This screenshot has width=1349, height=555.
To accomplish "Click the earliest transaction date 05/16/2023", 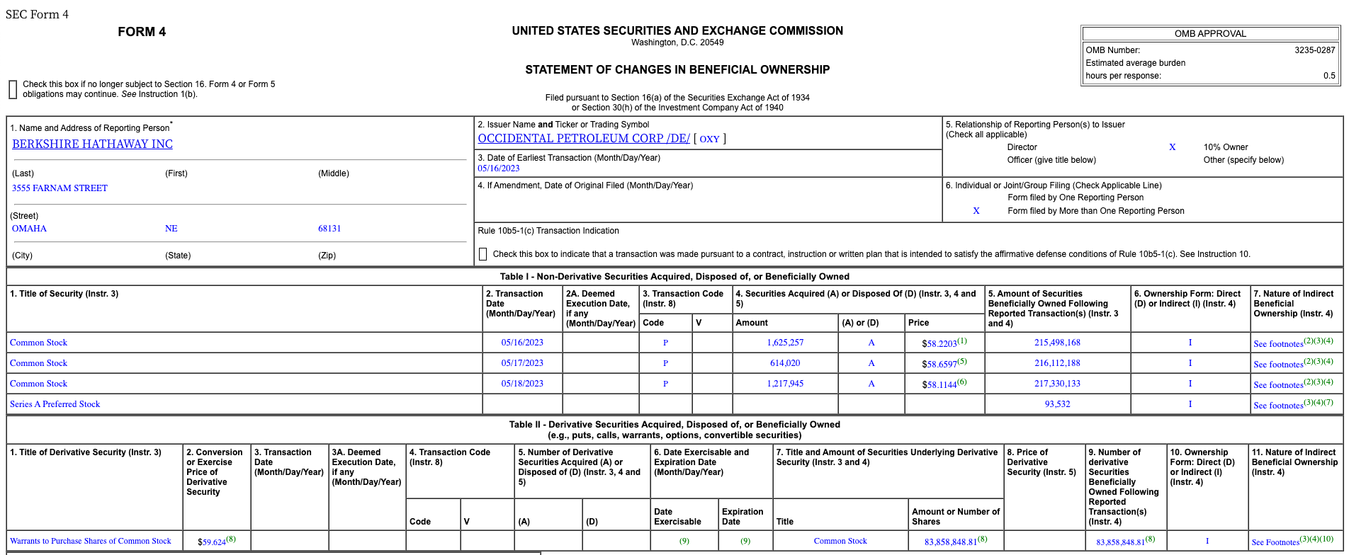I will tap(499, 168).
